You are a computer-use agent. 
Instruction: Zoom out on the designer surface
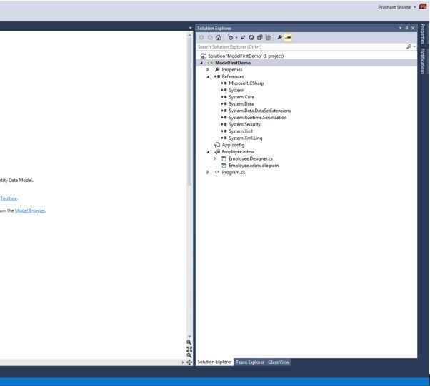(x=189, y=355)
